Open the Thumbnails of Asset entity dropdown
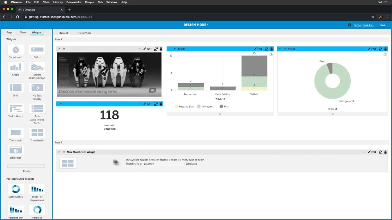 [x=164, y=164]
